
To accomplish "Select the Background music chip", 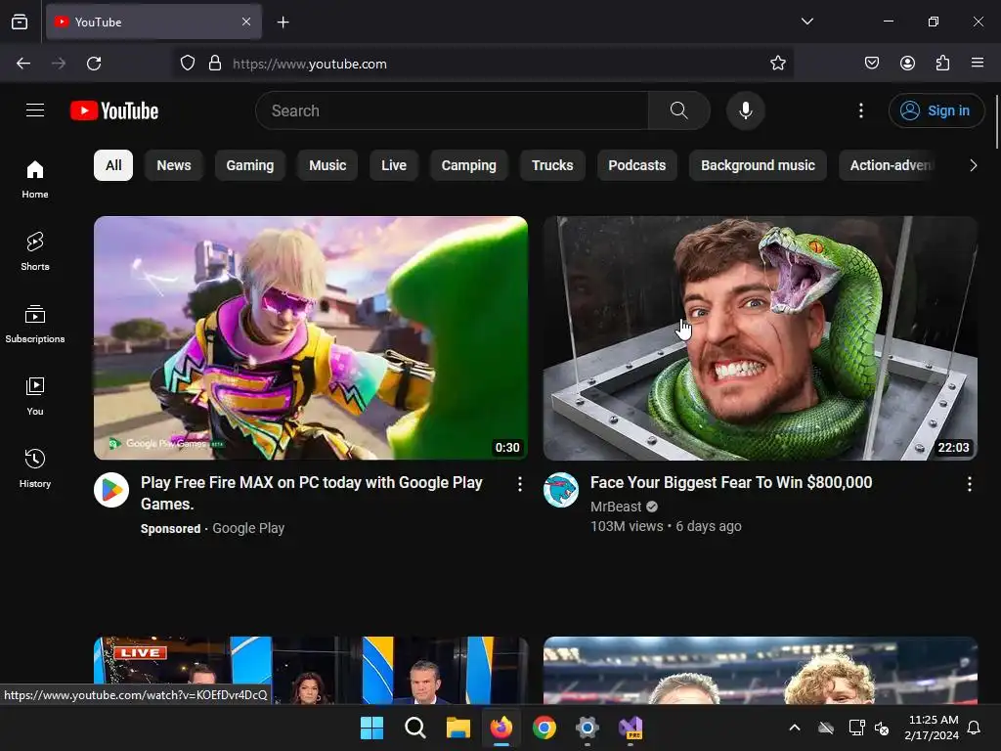I will [x=758, y=165].
